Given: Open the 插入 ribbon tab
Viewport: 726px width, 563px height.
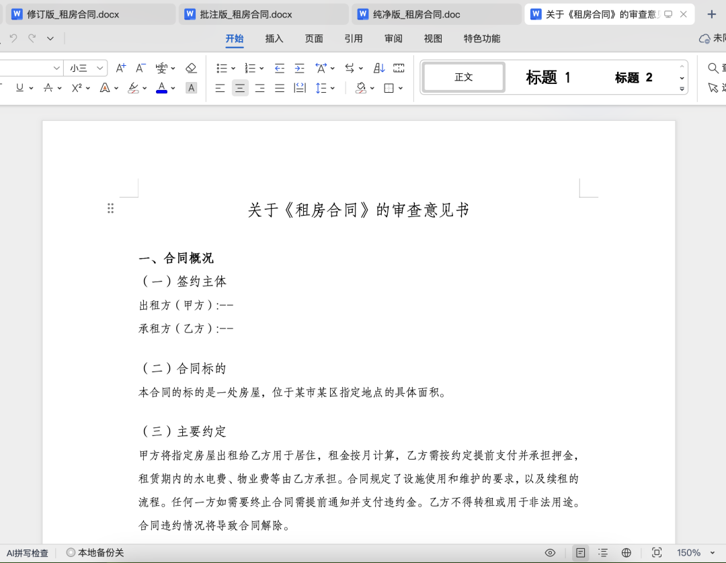Looking at the screenshot, I should pos(274,39).
